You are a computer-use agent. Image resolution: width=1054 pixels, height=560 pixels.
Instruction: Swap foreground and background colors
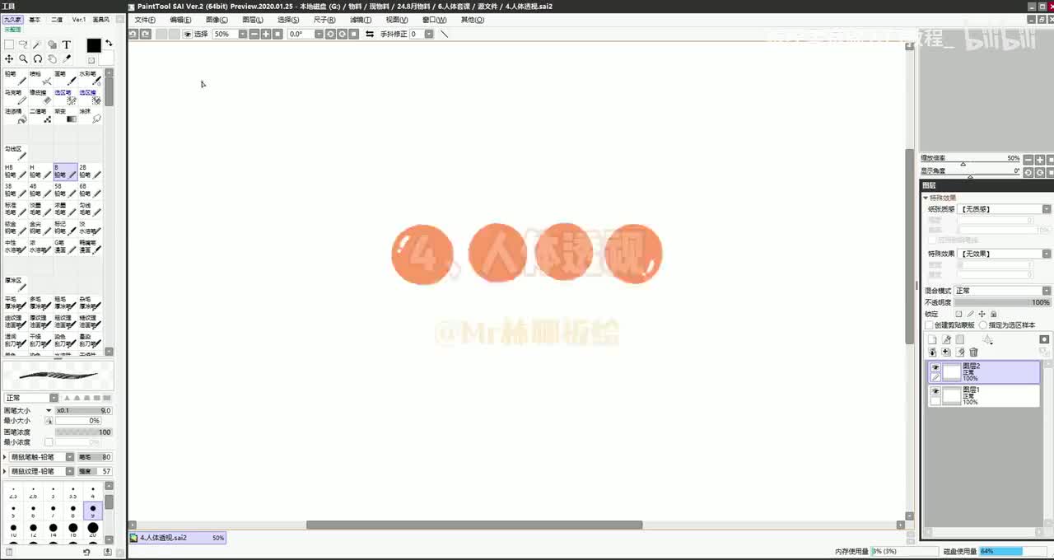109,43
